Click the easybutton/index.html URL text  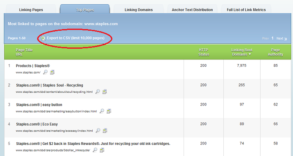pos(56,112)
